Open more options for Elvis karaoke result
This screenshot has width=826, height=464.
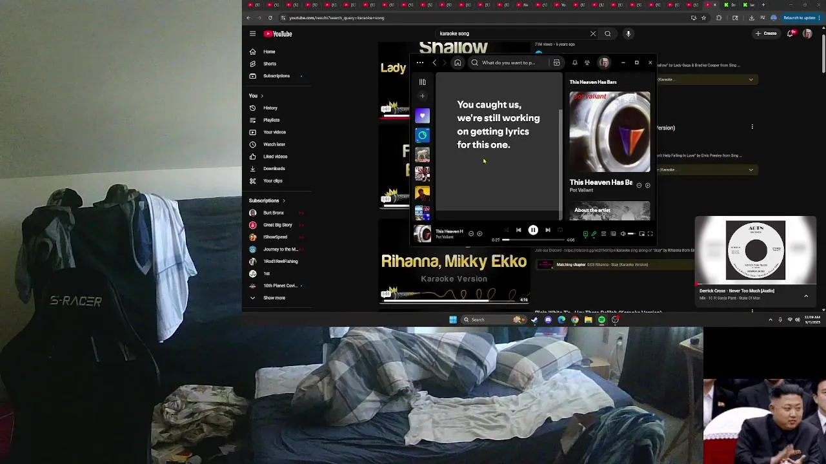coord(752,127)
